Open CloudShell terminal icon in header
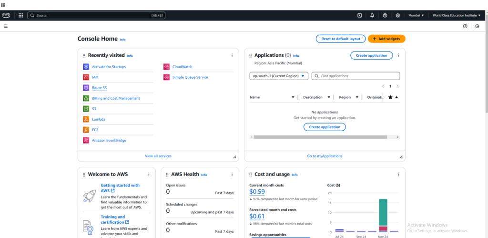 click(x=359, y=15)
